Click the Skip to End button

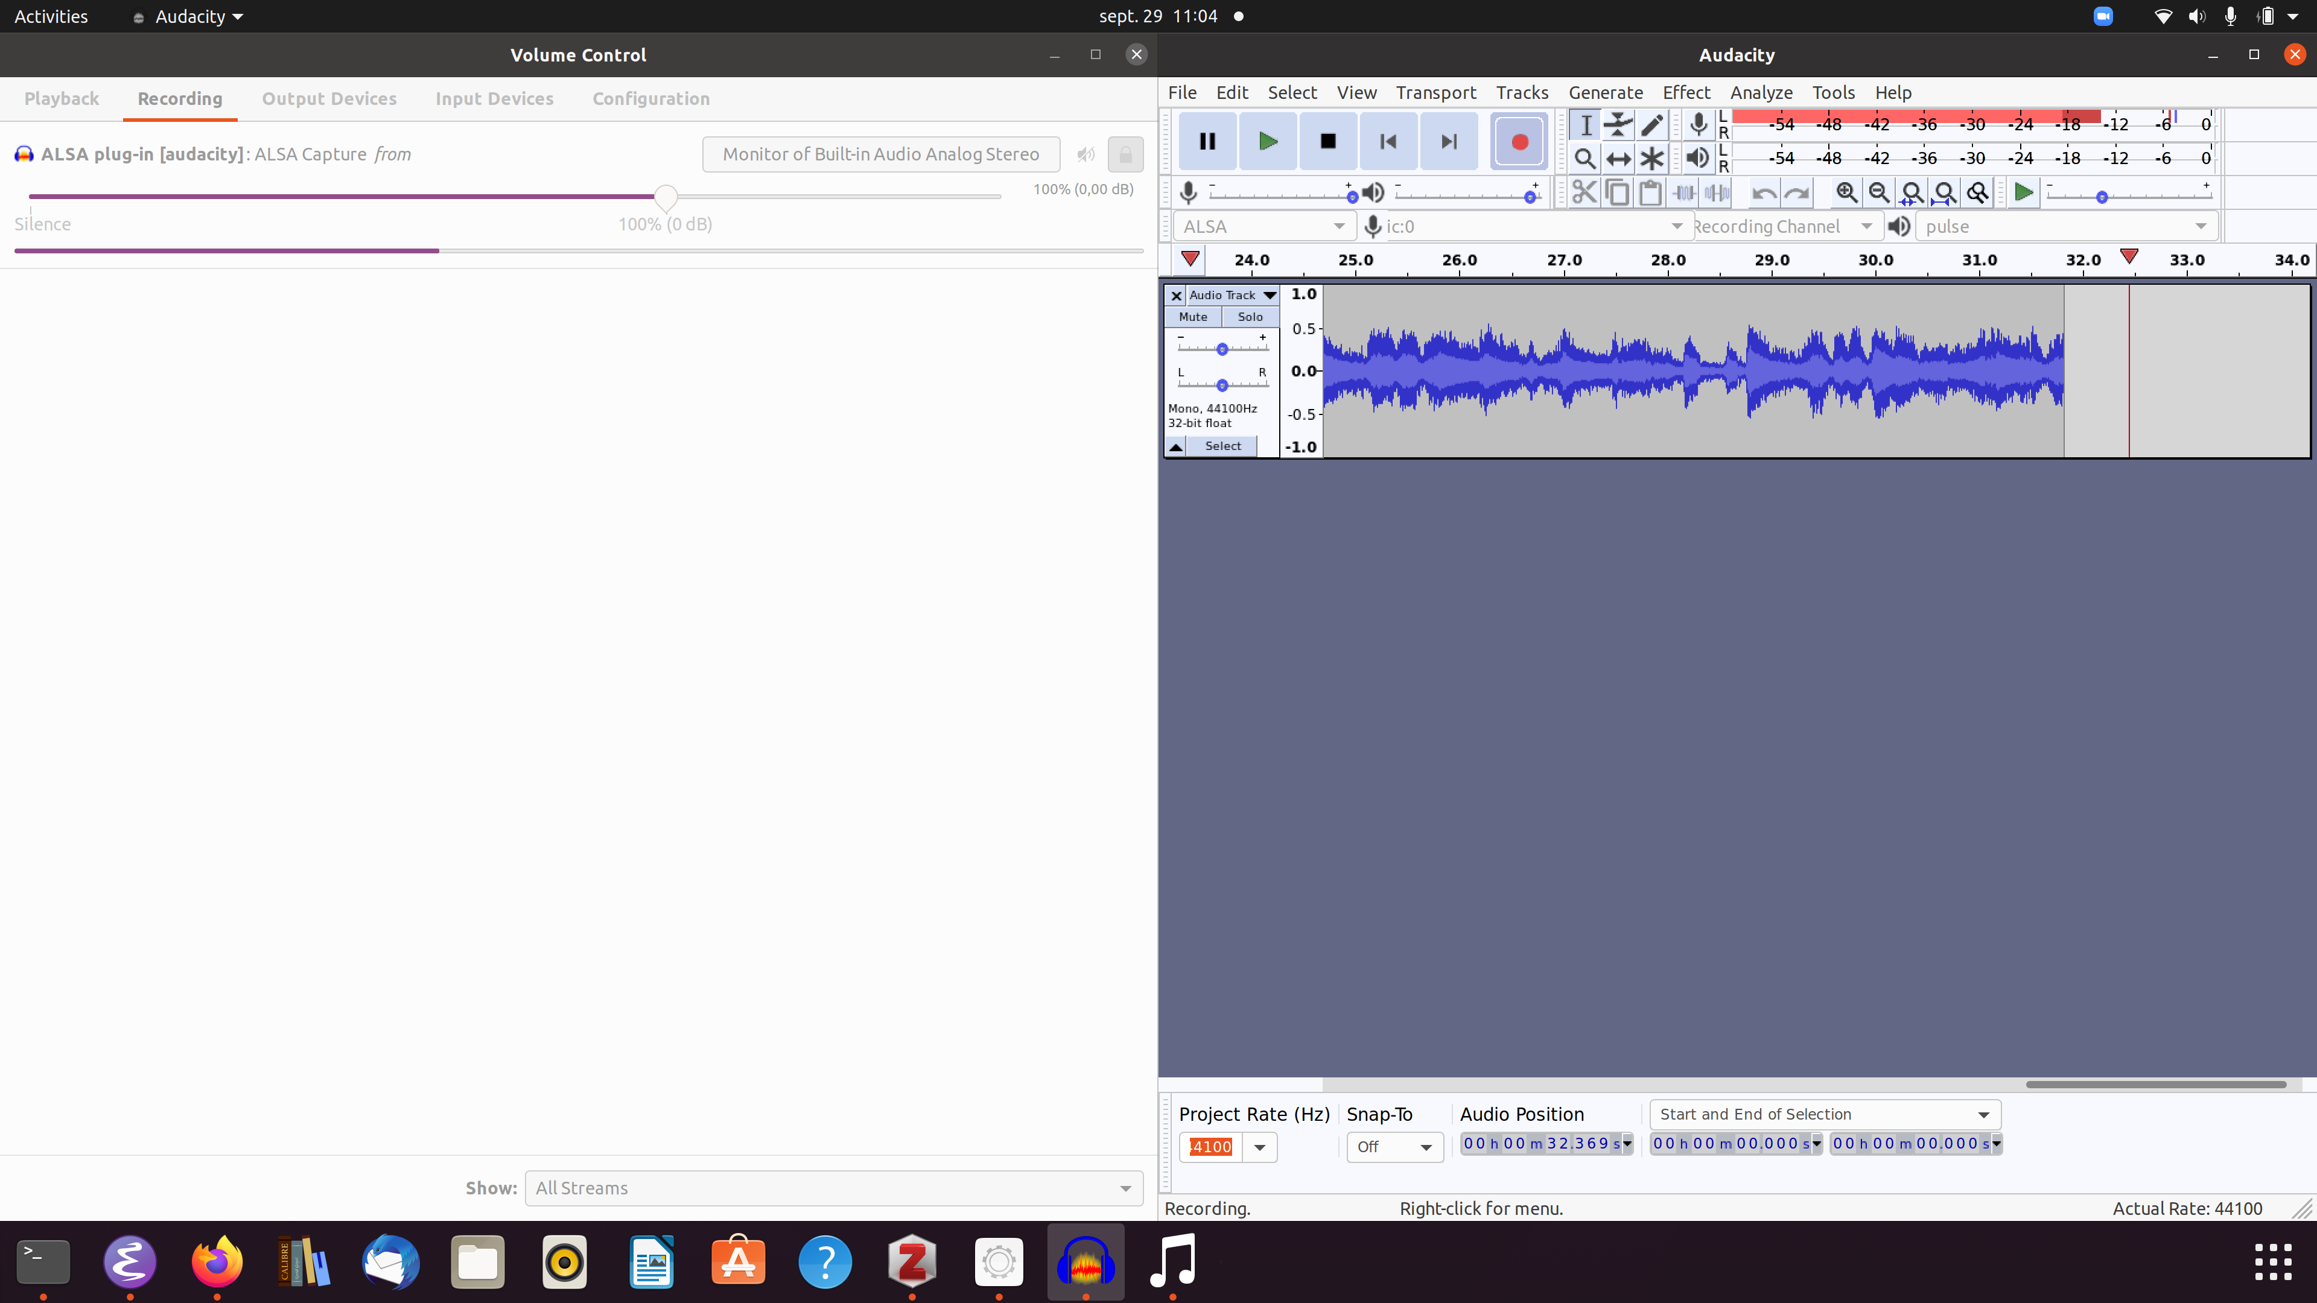pyautogui.click(x=1448, y=141)
